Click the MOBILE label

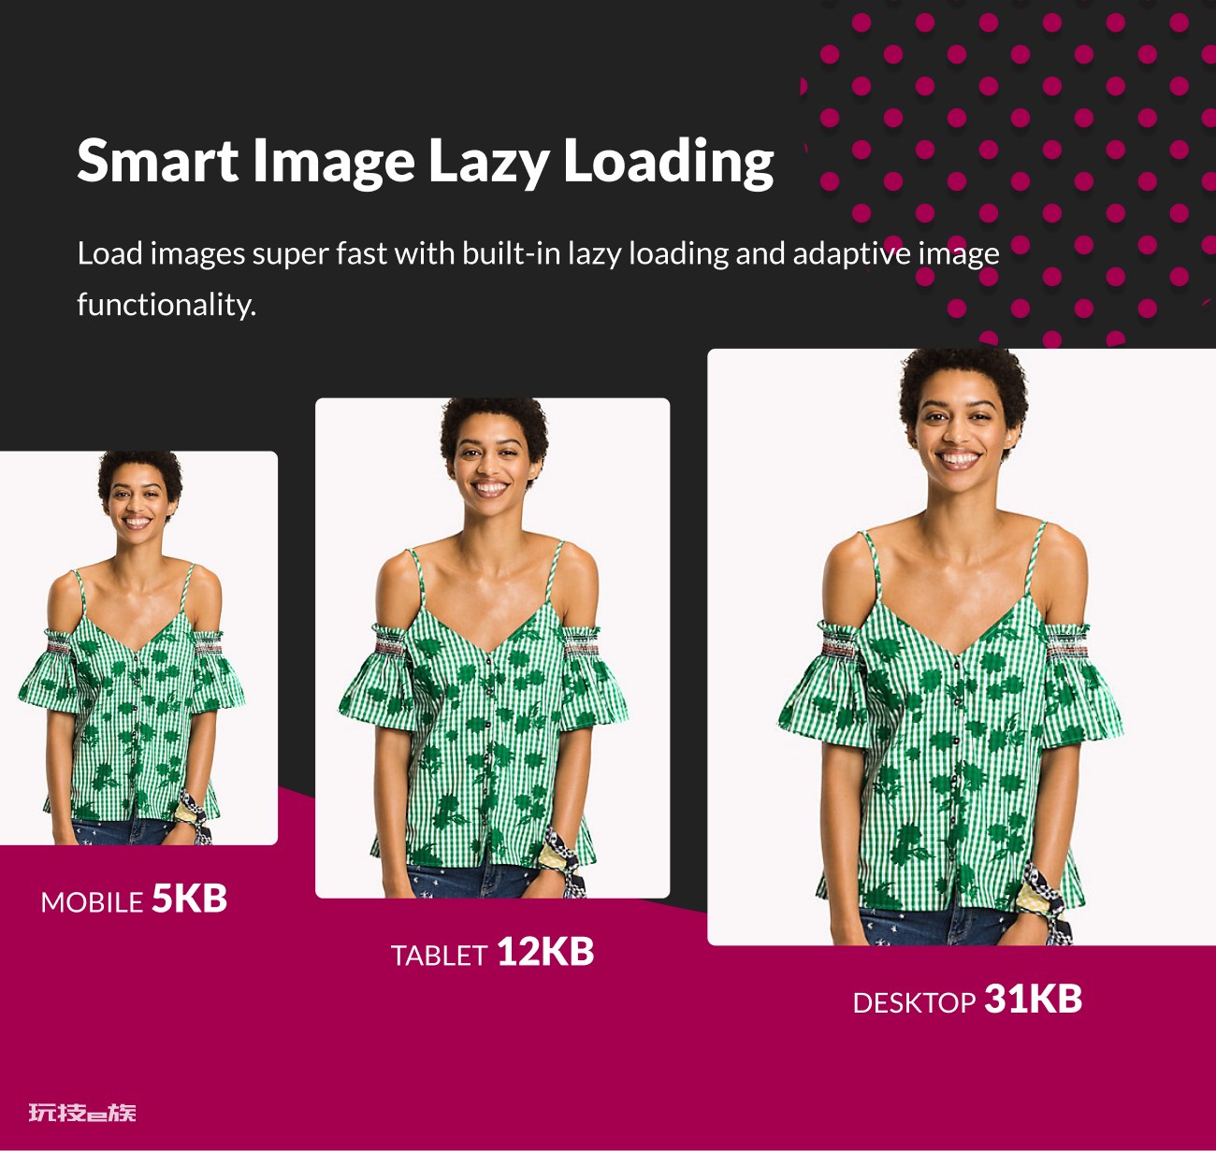click(92, 902)
